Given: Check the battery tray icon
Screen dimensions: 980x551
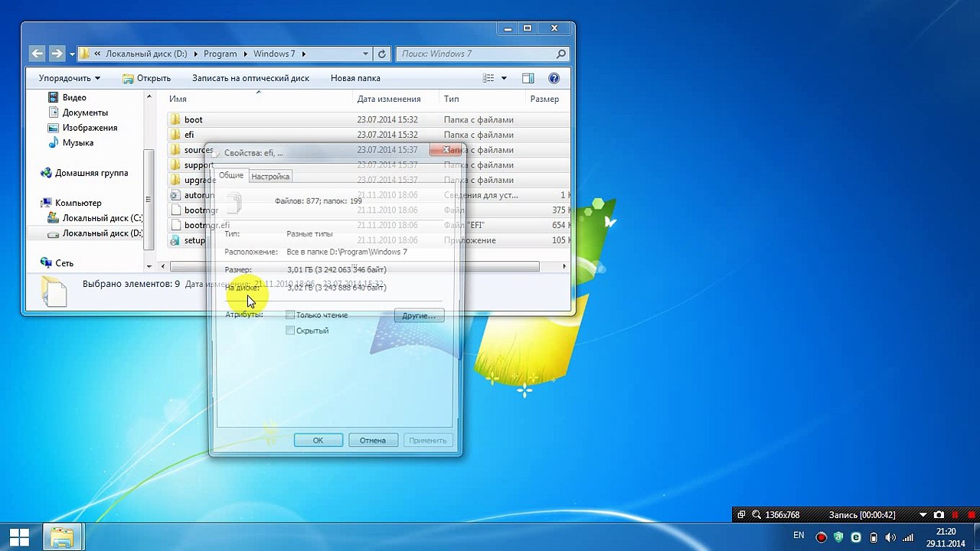Looking at the screenshot, I should (x=874, y=537).
